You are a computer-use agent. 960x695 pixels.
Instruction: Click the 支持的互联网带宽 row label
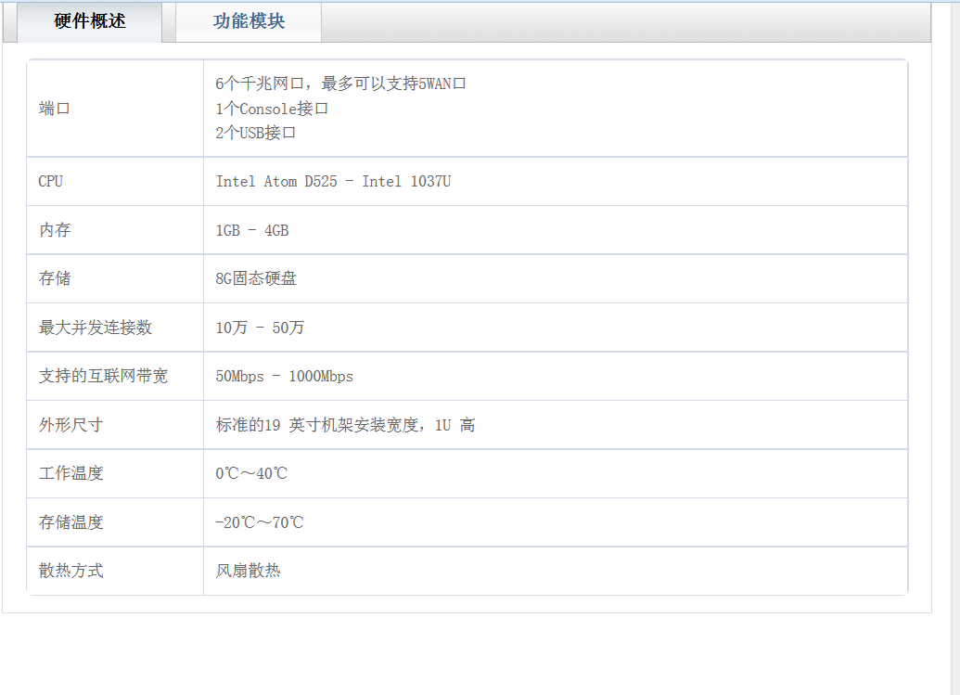[103, 377]
